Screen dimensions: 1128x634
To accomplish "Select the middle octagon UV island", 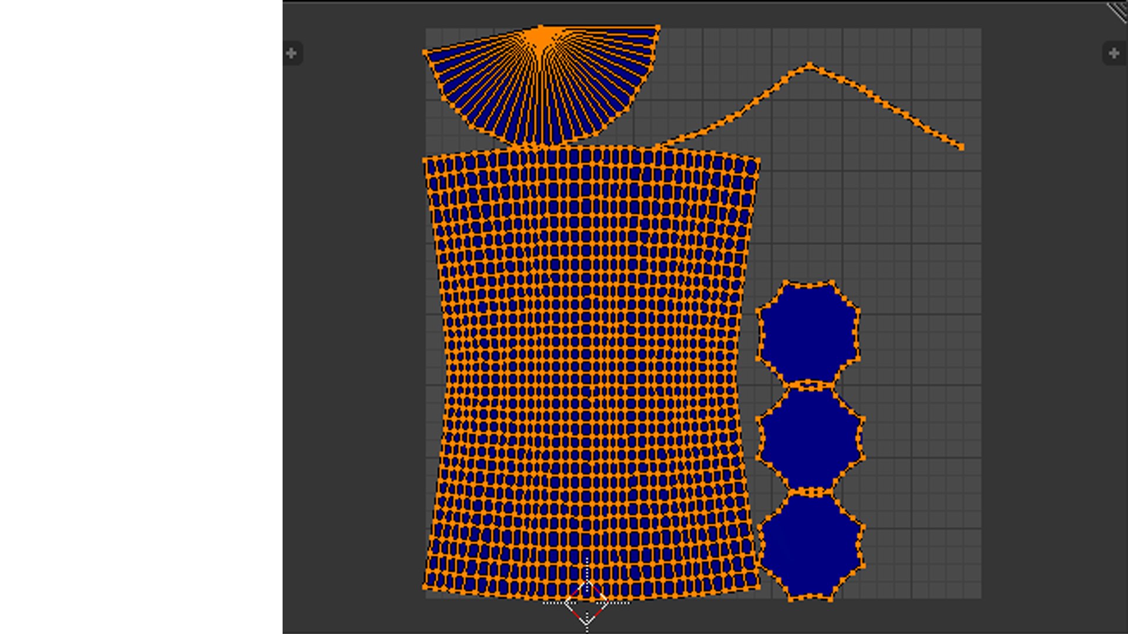I will pyautogui.click(x=810, y=438).
